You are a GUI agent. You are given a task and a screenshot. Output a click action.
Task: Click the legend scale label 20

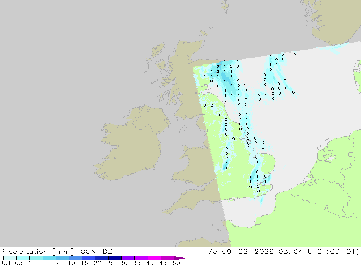(x=97, y=263)
